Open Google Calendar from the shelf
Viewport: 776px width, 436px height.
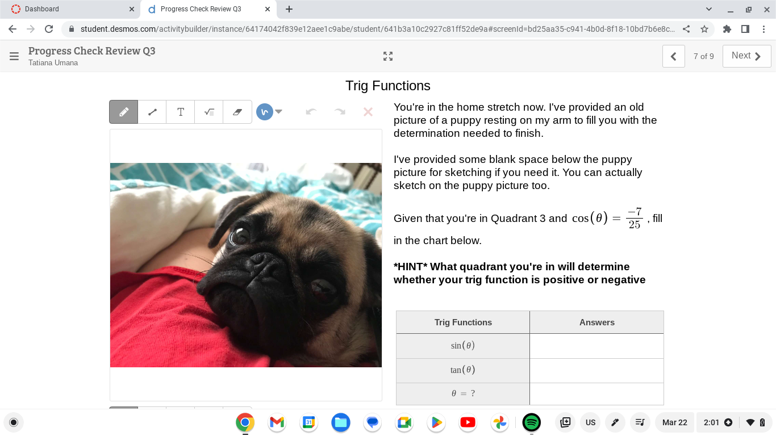pos(309,422)
